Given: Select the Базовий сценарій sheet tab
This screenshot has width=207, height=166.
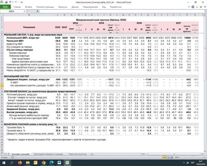Looking at the screenshot, I should tap(20, 154).
